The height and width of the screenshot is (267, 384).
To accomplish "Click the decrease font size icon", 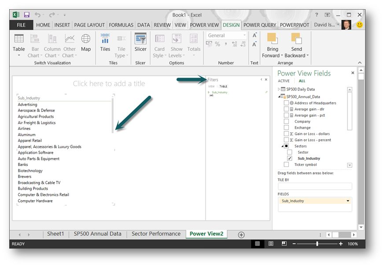I will tap(255, 44).
